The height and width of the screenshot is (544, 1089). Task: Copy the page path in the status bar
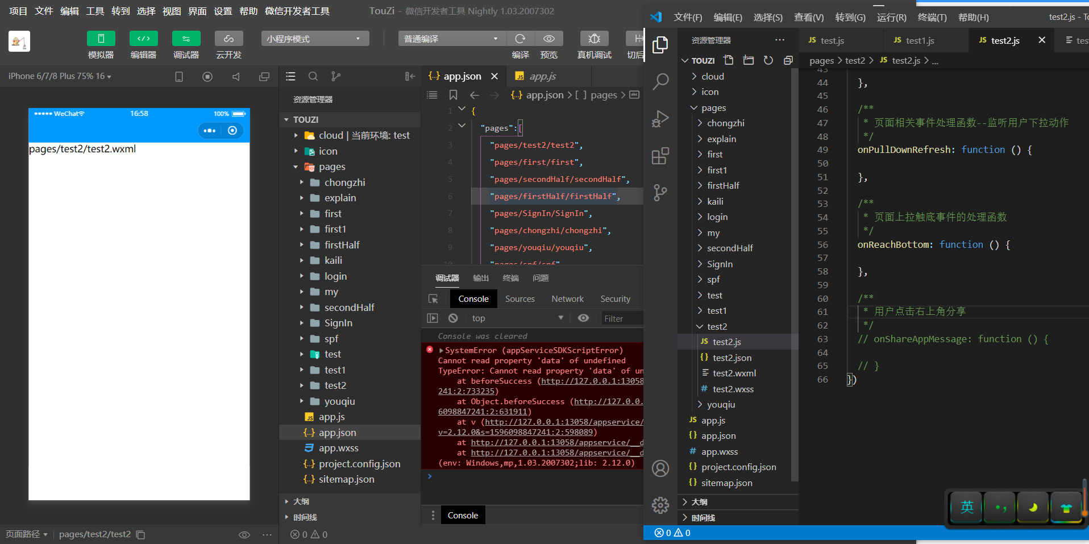[141, 535]
